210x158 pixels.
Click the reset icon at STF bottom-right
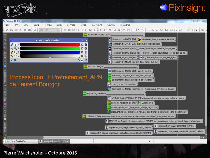click(86, 60)
